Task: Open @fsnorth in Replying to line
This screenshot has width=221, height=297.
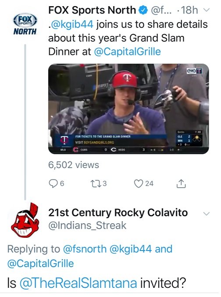Action: tap(85, 249)
